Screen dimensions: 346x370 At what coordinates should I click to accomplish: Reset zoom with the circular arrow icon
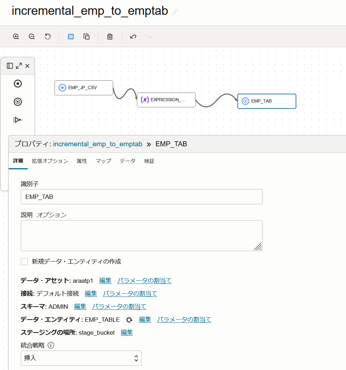click(x=47, y=37)
